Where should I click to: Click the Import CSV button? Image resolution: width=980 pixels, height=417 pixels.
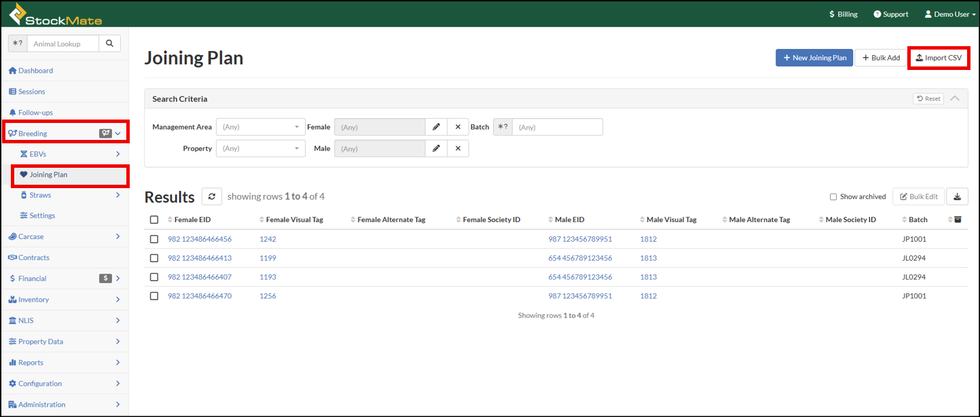pos(939,58)
